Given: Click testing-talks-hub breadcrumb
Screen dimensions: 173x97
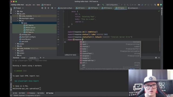Looking at the screenshot, I should pos(17,5).
